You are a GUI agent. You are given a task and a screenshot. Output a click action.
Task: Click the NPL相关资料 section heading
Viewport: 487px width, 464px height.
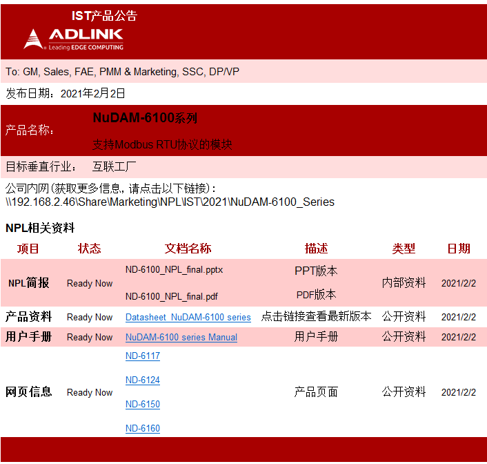[40, 228]
